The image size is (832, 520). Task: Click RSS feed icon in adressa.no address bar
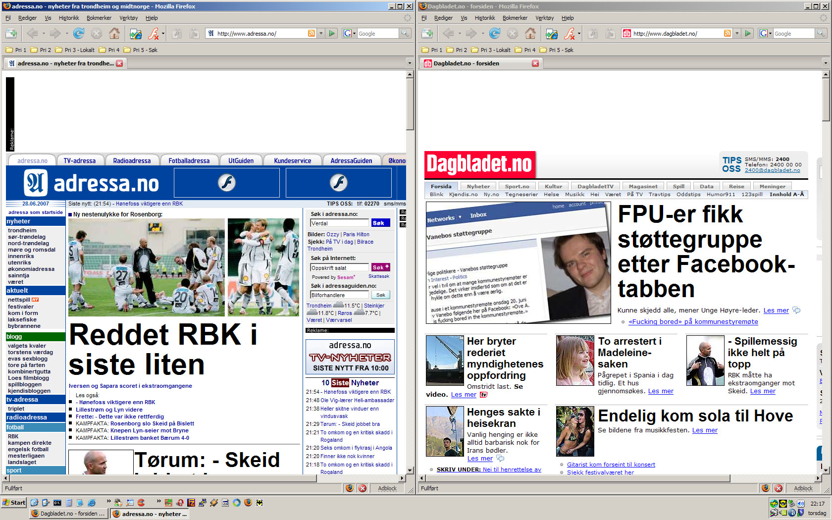[x=312, y=33]
